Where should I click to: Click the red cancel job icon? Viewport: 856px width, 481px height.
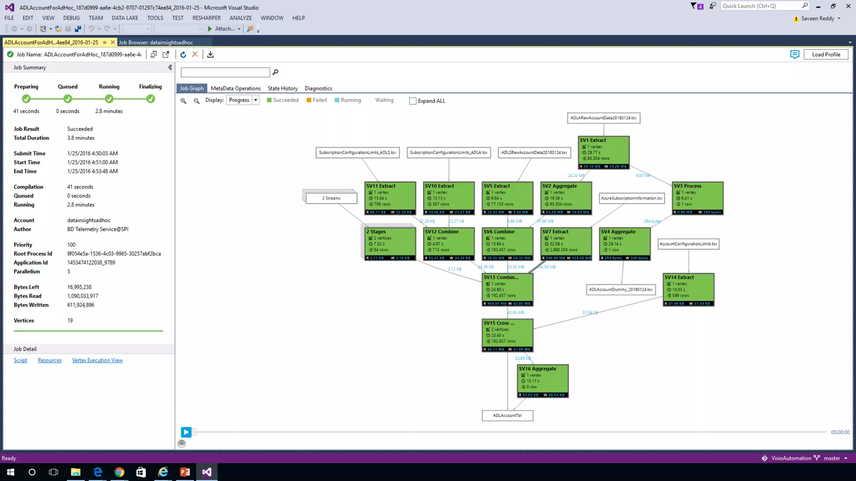pyautogui.click(x=195, y=54)
